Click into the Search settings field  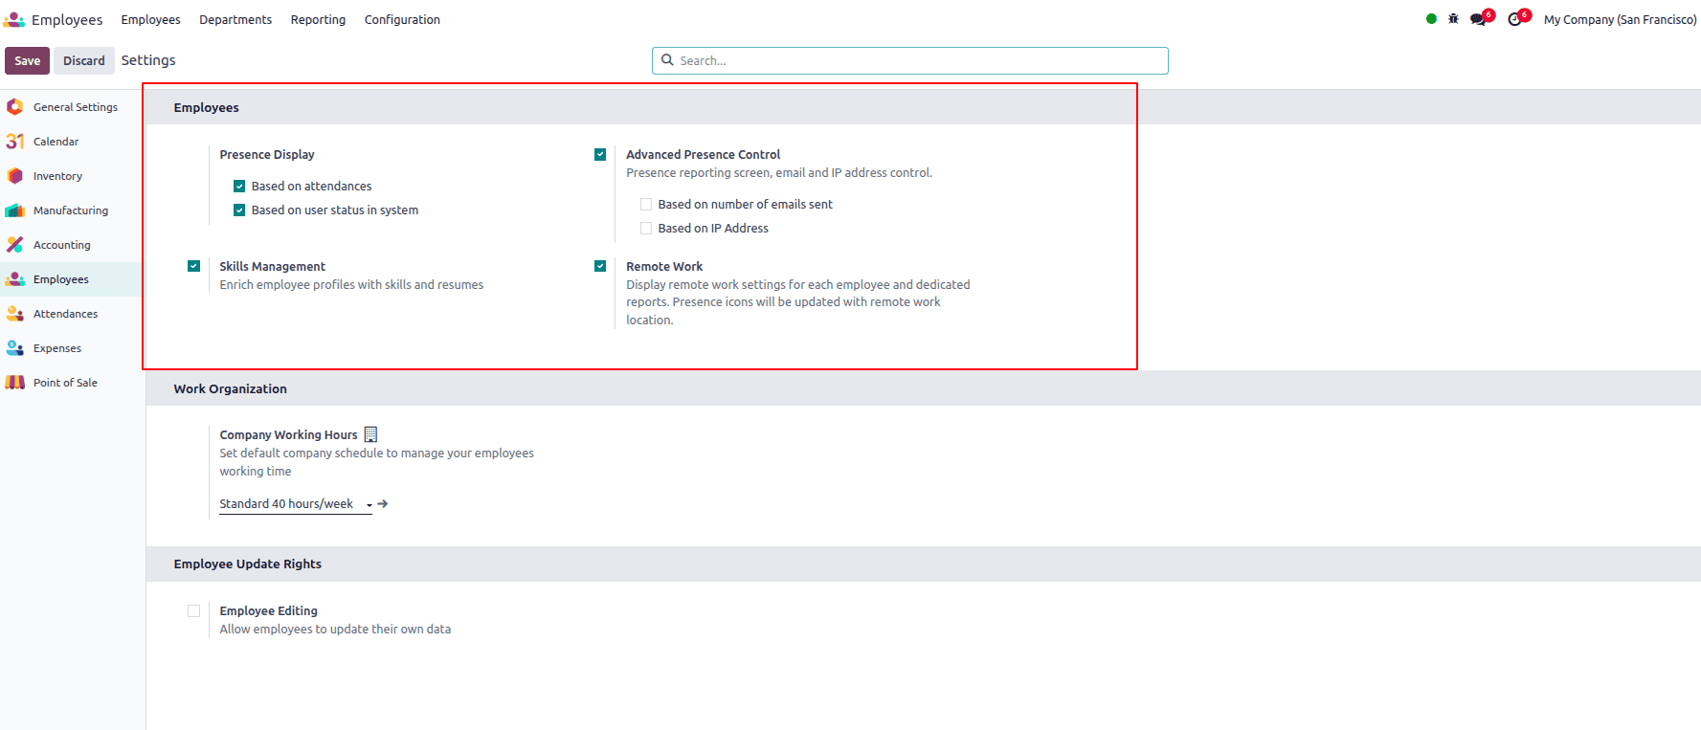point(909,60)
